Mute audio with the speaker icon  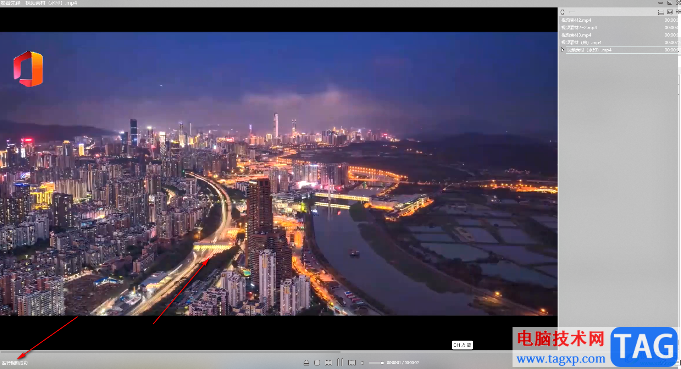click(362, 363)
